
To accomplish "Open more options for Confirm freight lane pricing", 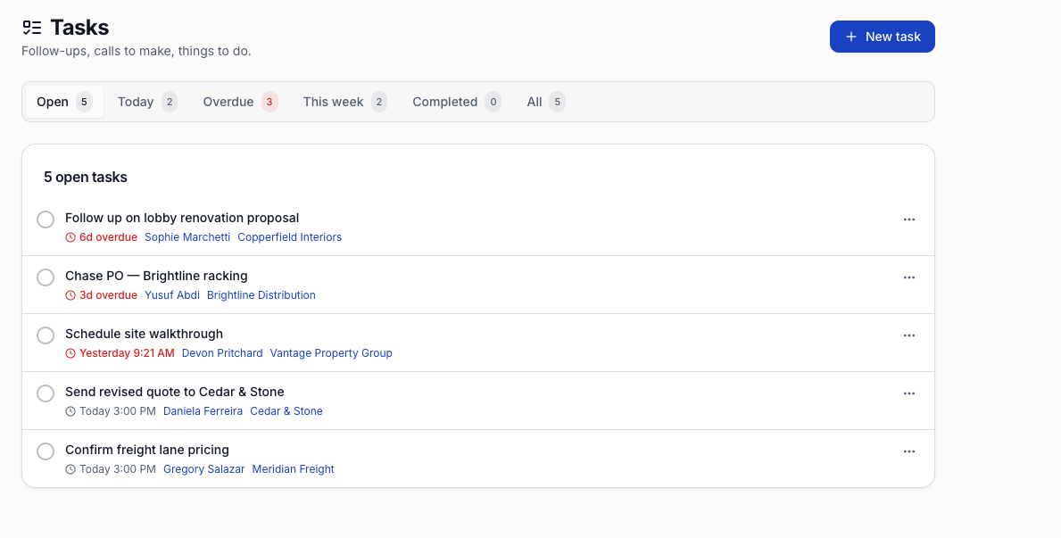I will (x=908, y=451).
